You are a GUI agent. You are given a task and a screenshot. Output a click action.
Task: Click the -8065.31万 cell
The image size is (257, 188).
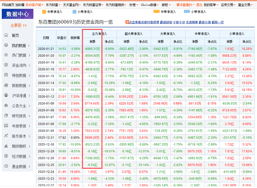pos(92,49)
